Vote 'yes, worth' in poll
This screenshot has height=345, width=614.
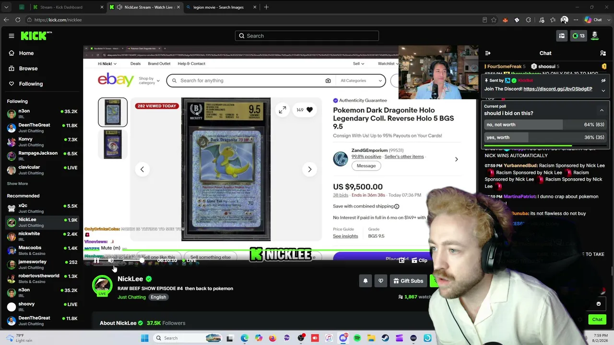[545, 138]
